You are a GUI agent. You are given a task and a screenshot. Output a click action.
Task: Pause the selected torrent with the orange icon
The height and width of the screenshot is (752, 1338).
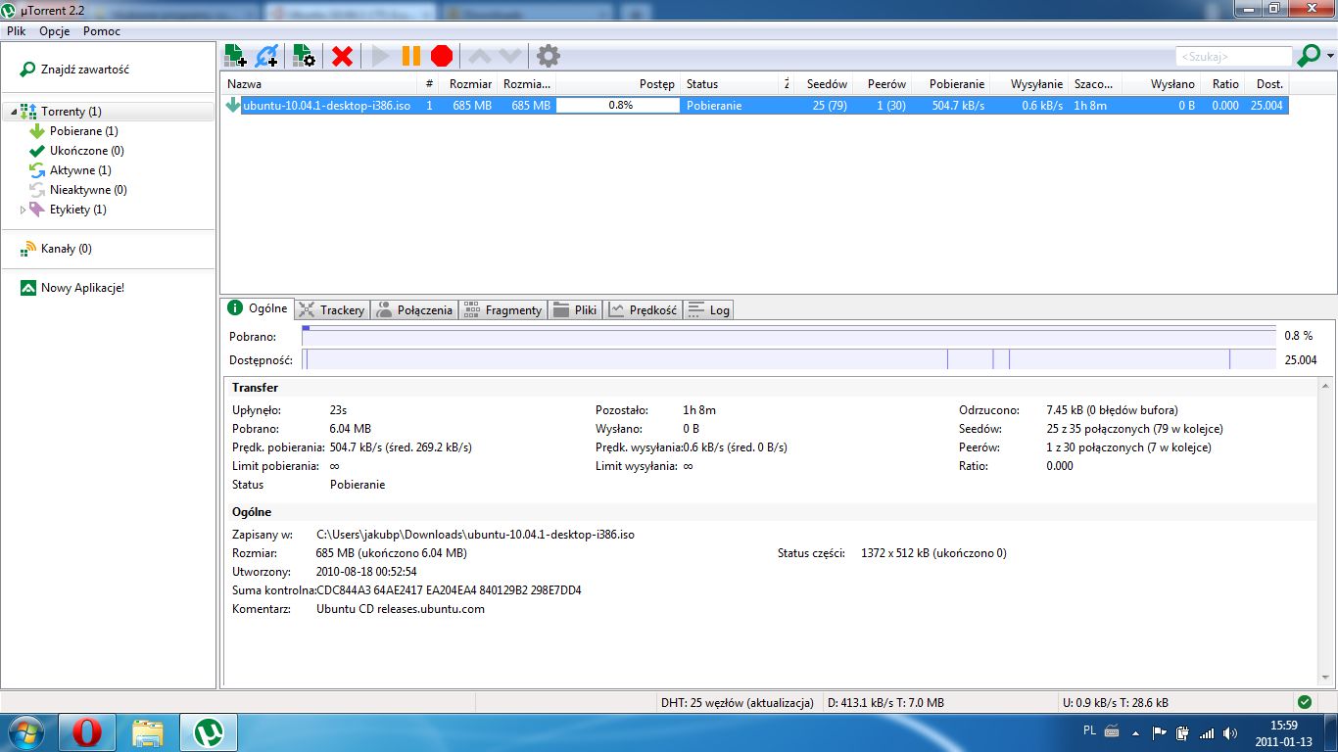(x=411, y=56)
